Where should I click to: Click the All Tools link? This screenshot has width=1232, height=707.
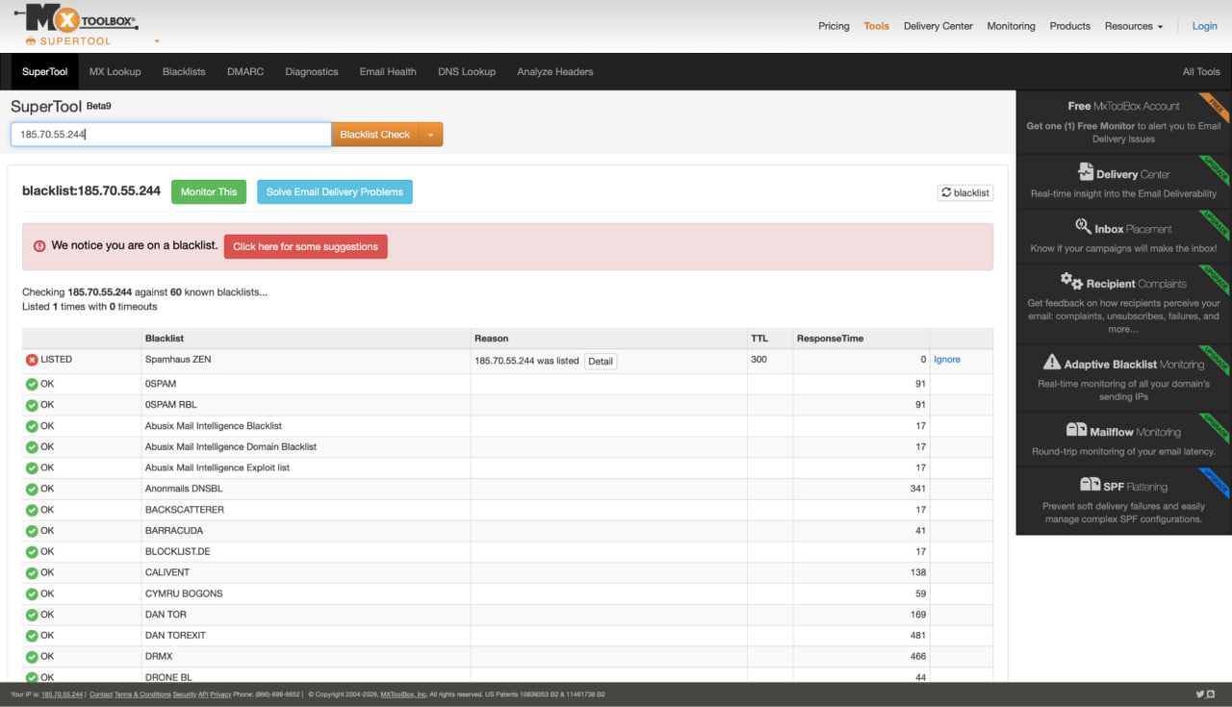coord(1201,72)
